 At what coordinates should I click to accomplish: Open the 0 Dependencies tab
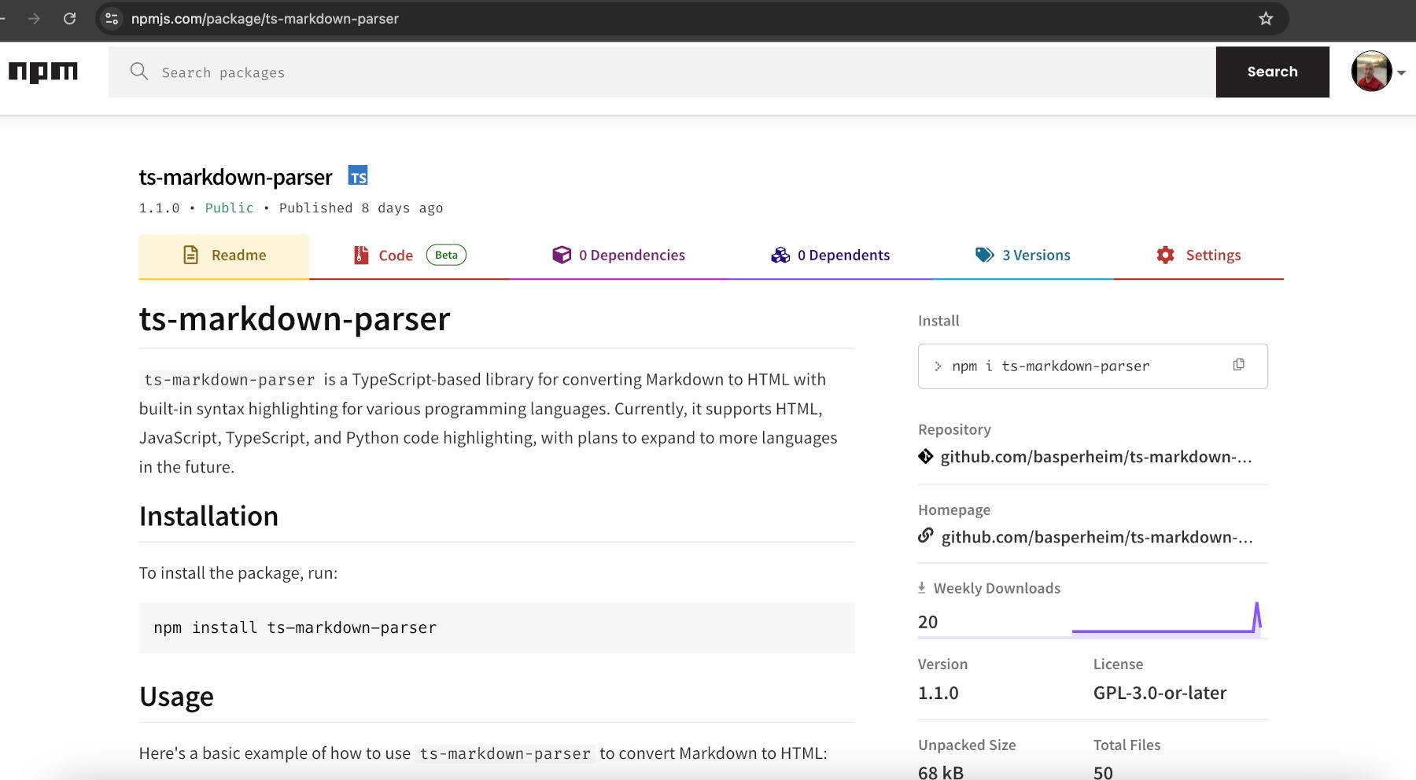click(619, 256)
